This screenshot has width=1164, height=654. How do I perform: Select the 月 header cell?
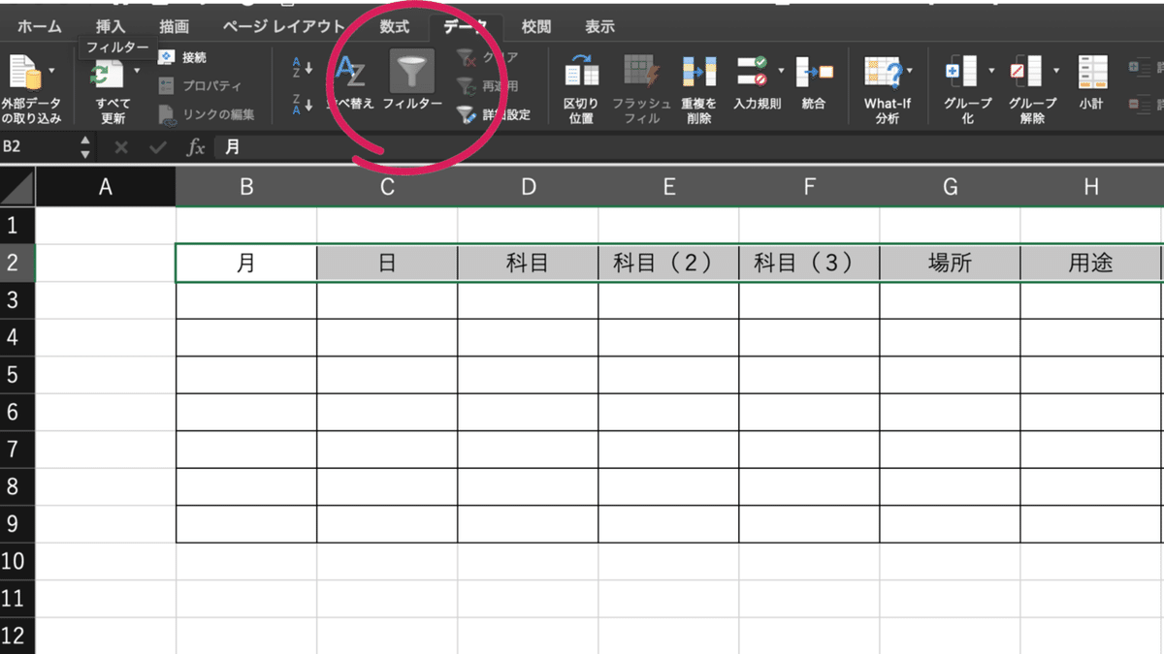[x=246, y=263]
